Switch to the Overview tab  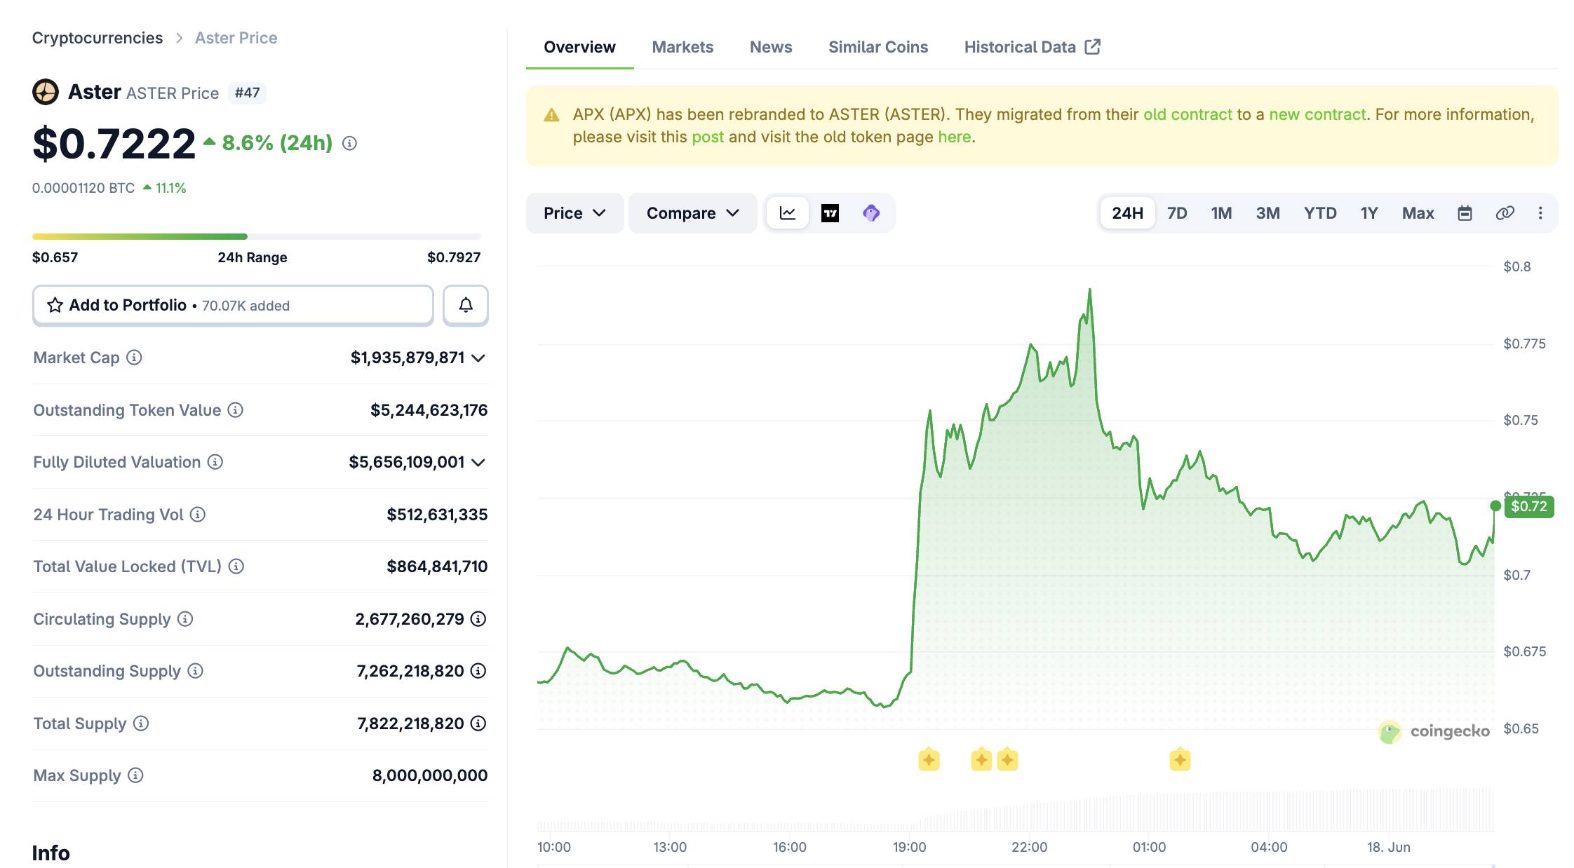[x=579, y=47]
